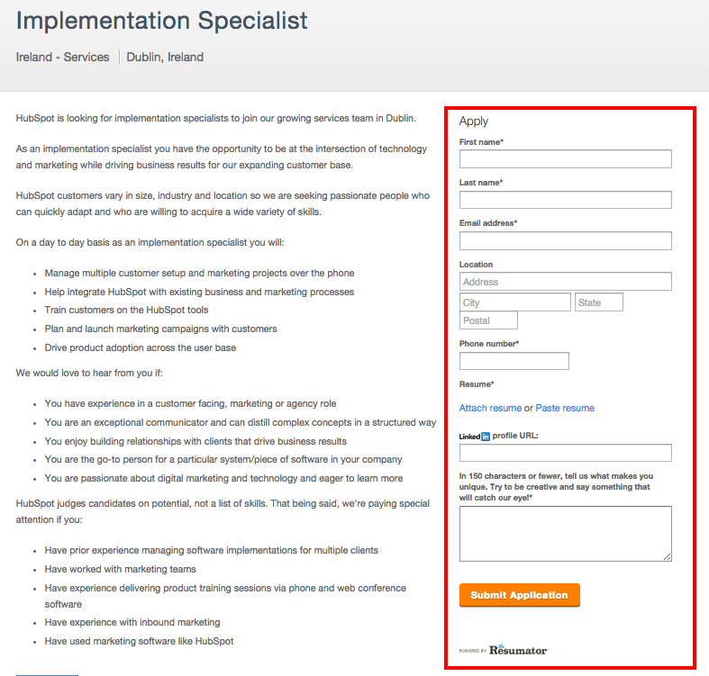This screenshot has height=676, width=709.
Task: Click the Implementation Specialist heading
Action: tap(162, 21)
